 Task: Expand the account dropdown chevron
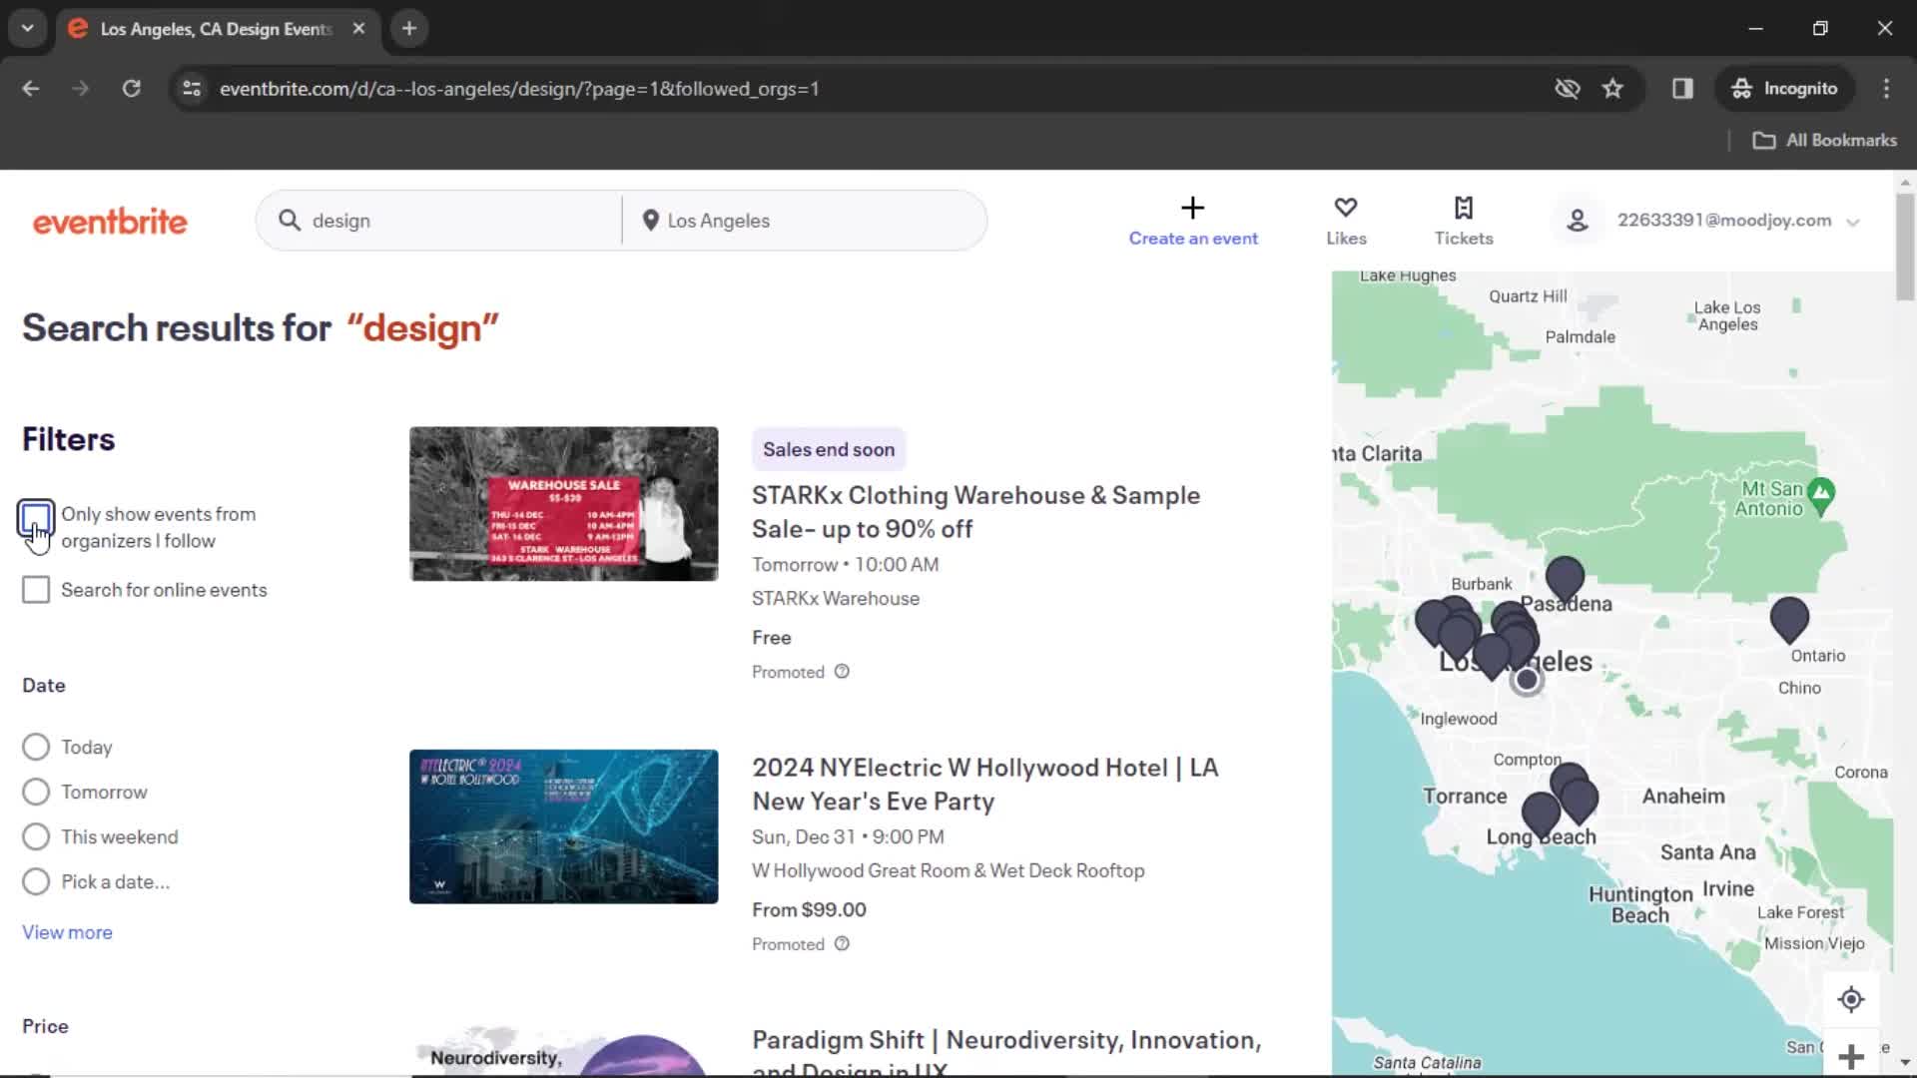tap(1853, 223)
